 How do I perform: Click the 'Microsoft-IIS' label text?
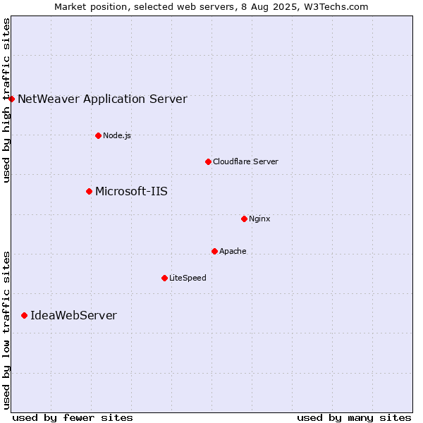(131, 191)
